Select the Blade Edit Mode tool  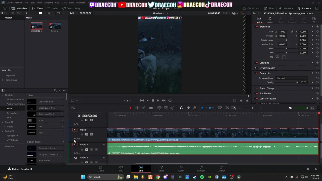151,108
